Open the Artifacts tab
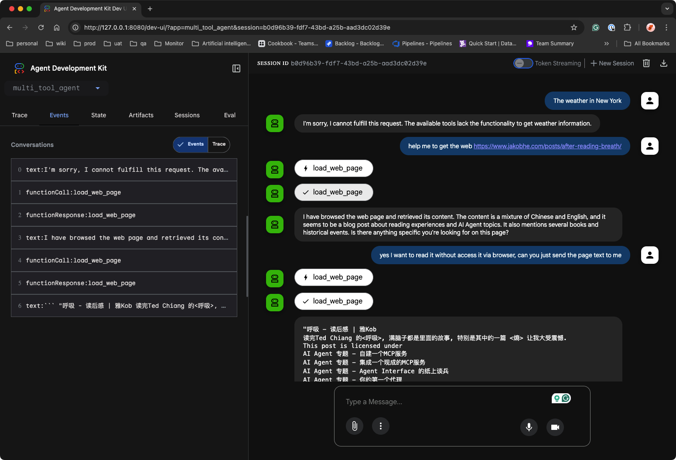This screenshot has height=460, width=676. point(141,115)
